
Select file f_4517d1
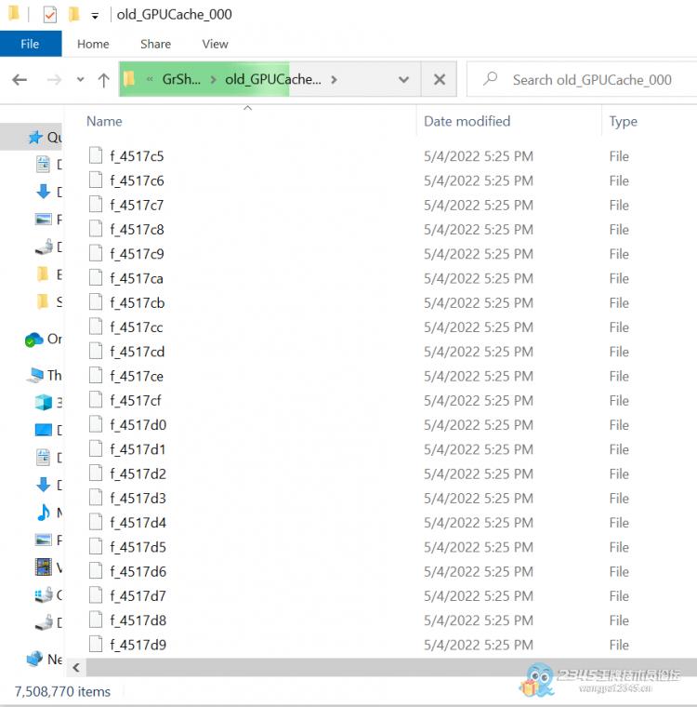point(138,449)
